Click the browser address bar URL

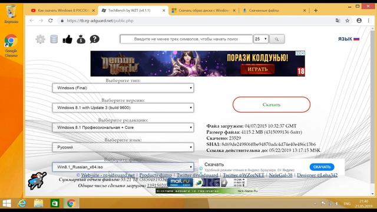tap(100, 21)
